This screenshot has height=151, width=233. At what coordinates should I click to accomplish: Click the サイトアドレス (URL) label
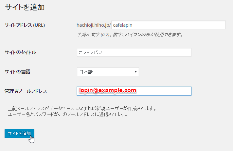coord(25,25)
